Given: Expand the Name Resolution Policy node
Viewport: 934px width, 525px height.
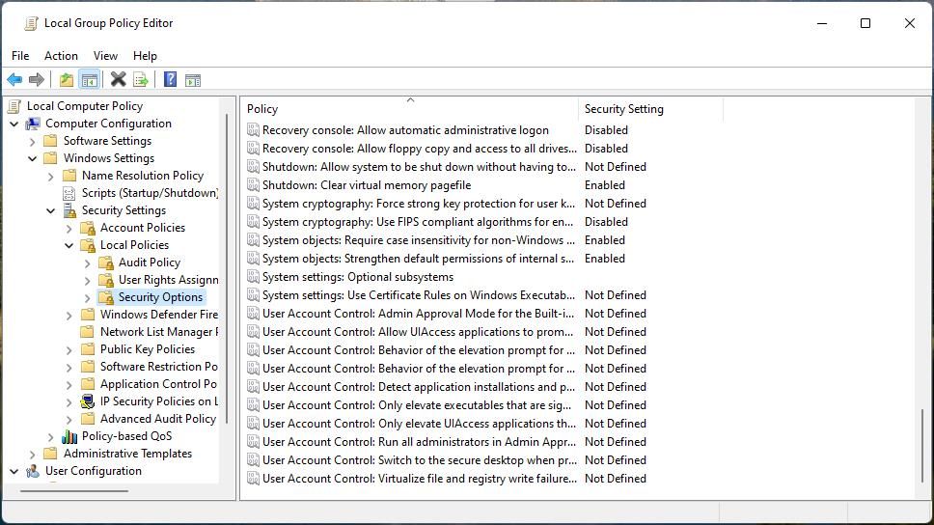Looking at the screenshot, I should (x=50, y=176).
